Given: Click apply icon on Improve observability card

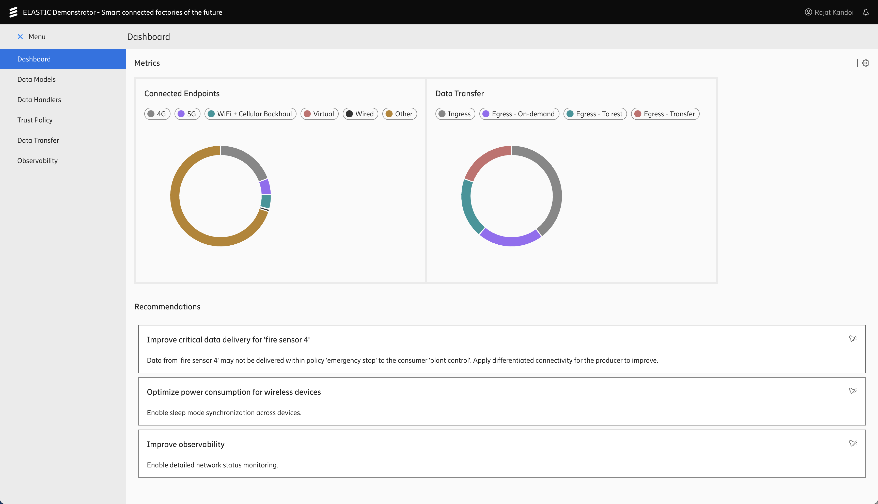Looking at the screenshot, I should [853, 443].
